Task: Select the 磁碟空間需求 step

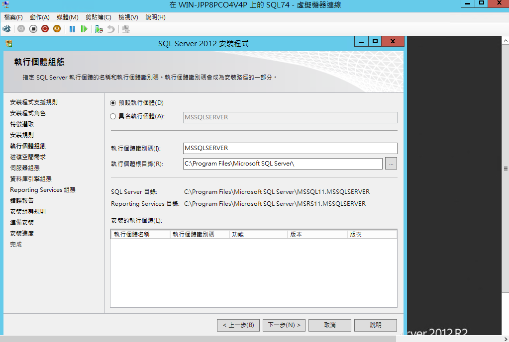Action: pos(27,157)
